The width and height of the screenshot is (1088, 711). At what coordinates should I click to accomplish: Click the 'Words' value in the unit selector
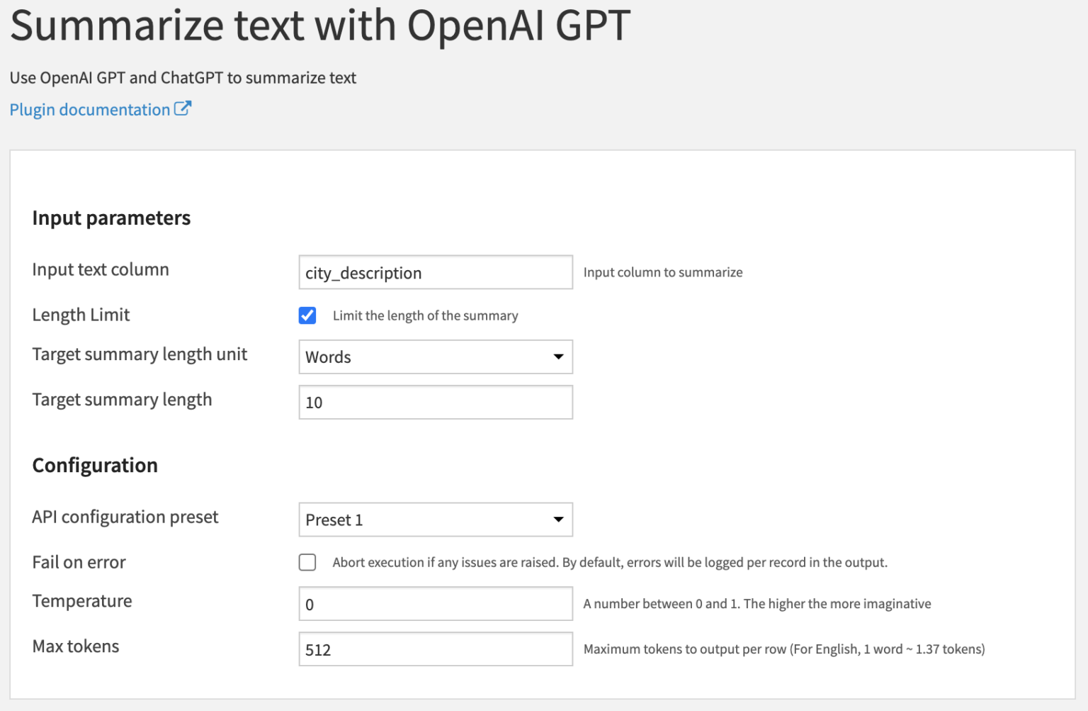pyautogui.click(x=328, y=357)
